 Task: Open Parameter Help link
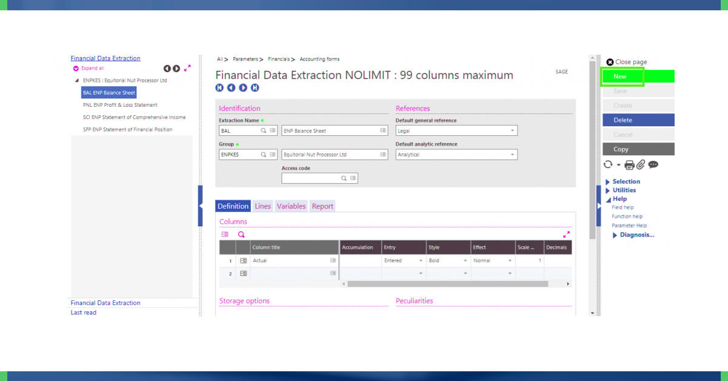pos(629,226)
